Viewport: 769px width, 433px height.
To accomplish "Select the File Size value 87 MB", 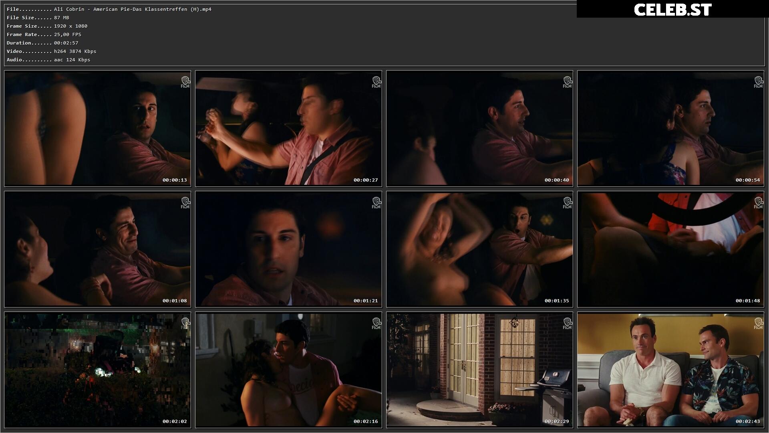I will click(62, 18).
